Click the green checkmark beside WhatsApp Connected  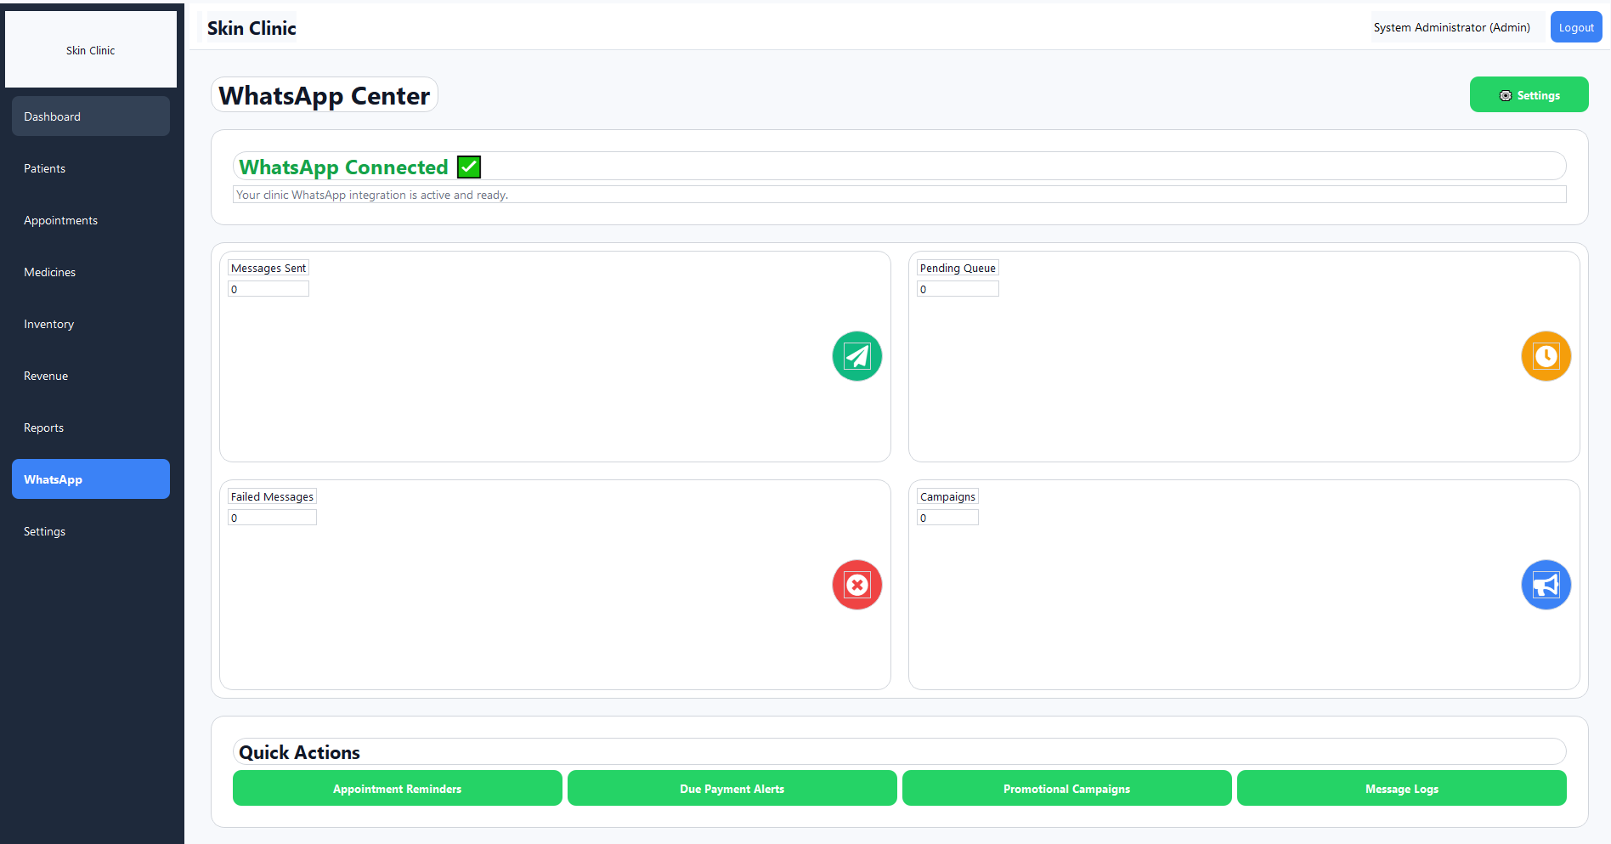(x=469, y=167)
